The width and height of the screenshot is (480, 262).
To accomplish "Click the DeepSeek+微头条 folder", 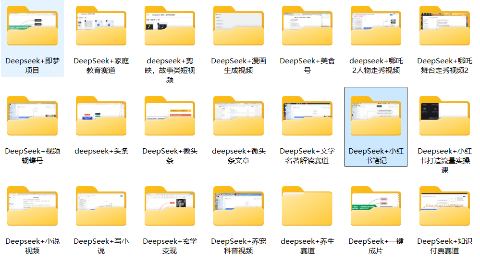I will tap(170, 117).
